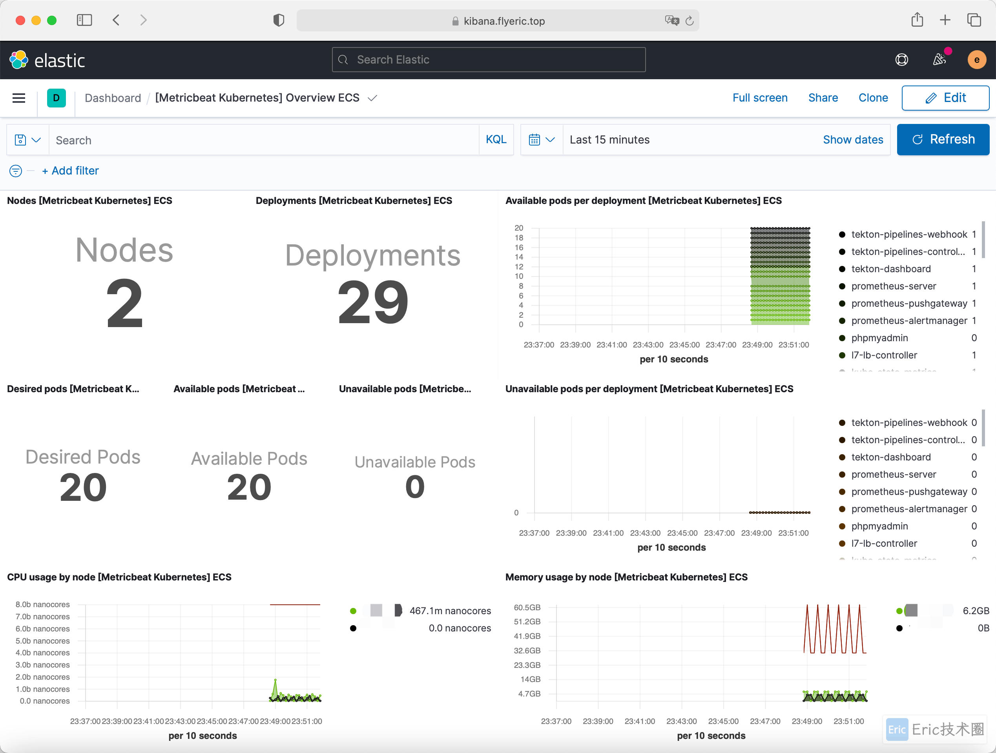The height and width of the screenshot is (753, 996).
Task: Open filter options circle icon
Action: point(16,171)
